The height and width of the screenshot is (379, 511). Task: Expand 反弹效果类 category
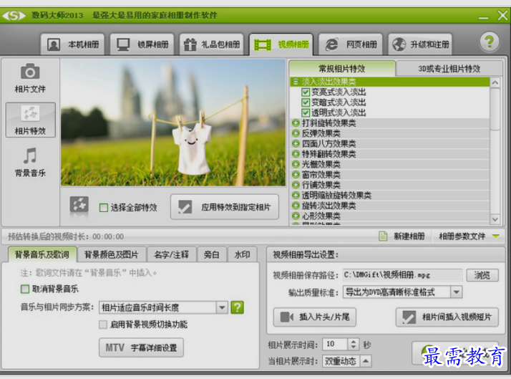(296, 133)
